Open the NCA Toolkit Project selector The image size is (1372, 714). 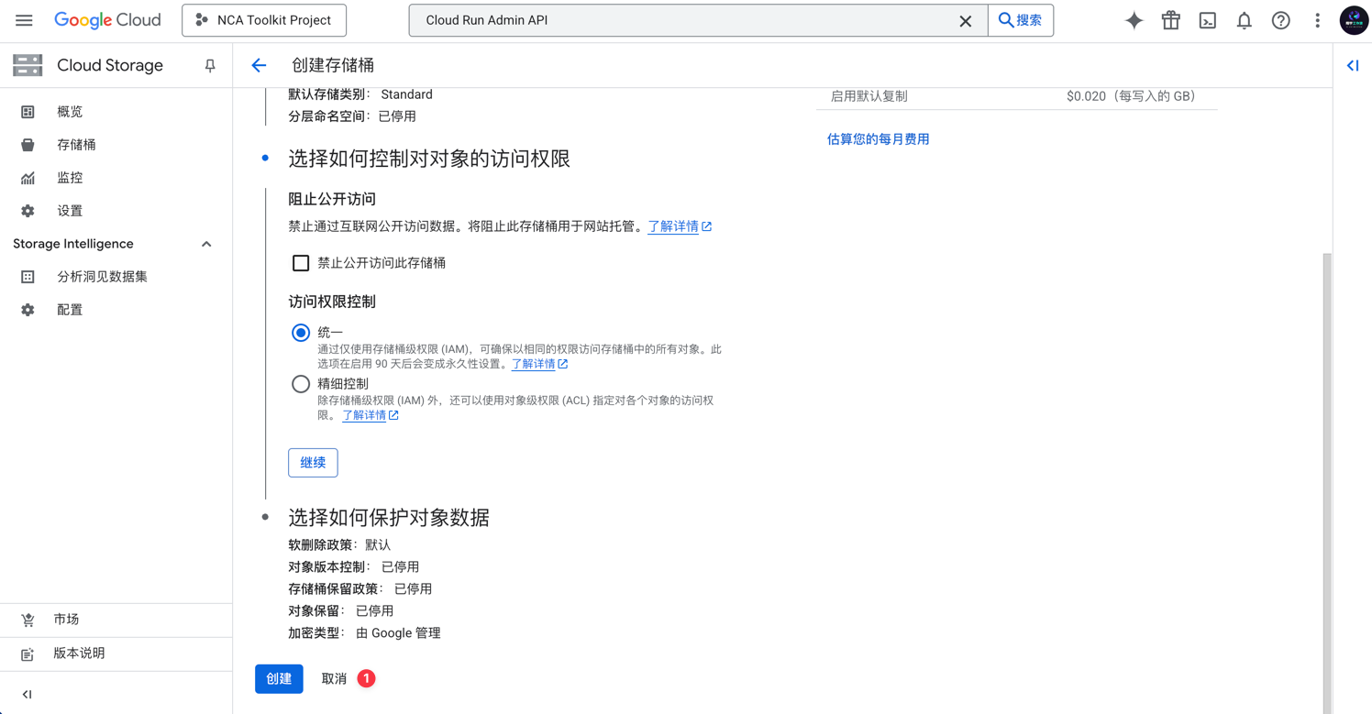pos(264,19)
